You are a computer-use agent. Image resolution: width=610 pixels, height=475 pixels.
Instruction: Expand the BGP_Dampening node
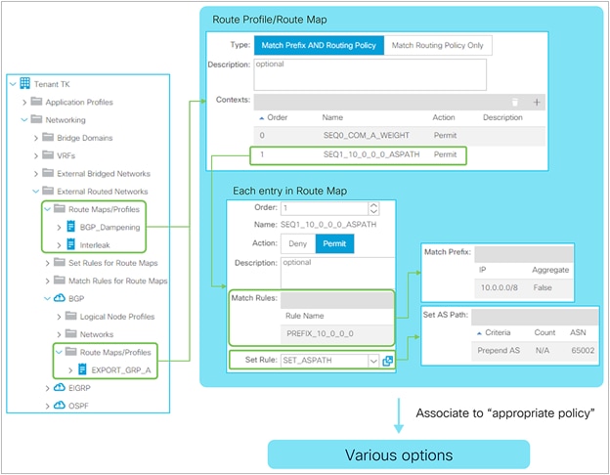pos(59,228)
